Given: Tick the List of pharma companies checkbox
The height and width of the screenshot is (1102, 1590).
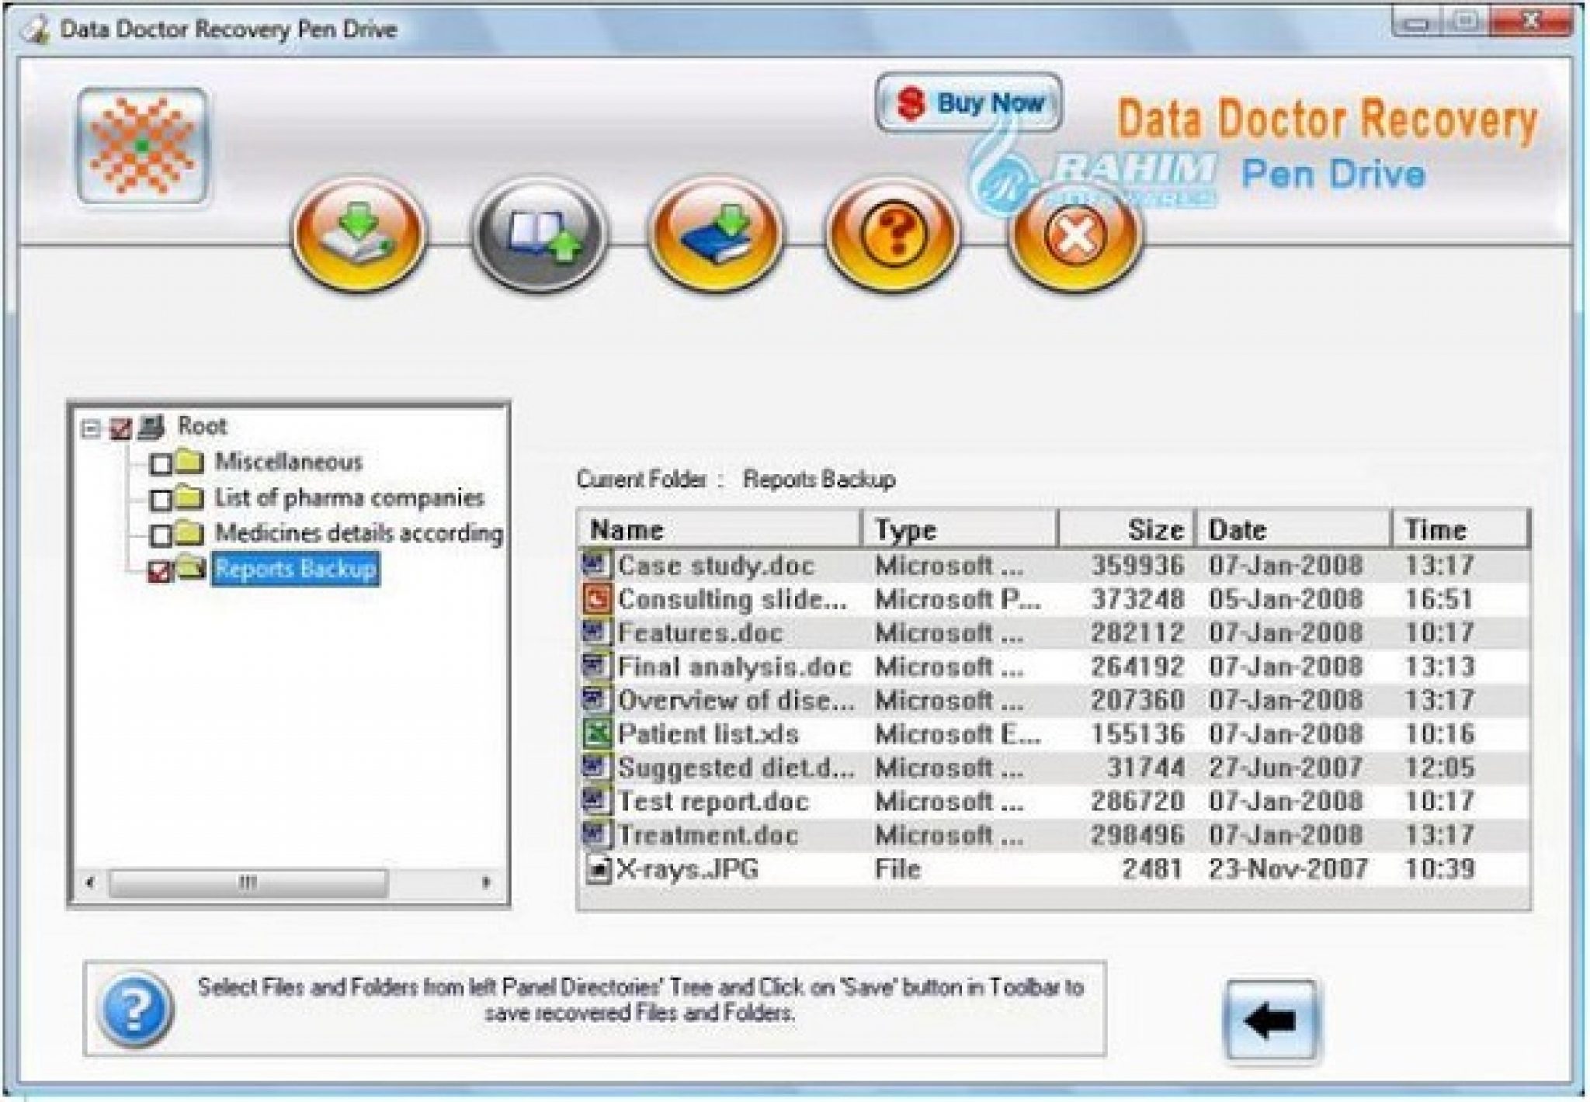Looking at the screenshot, I should [x=161, y=500].
